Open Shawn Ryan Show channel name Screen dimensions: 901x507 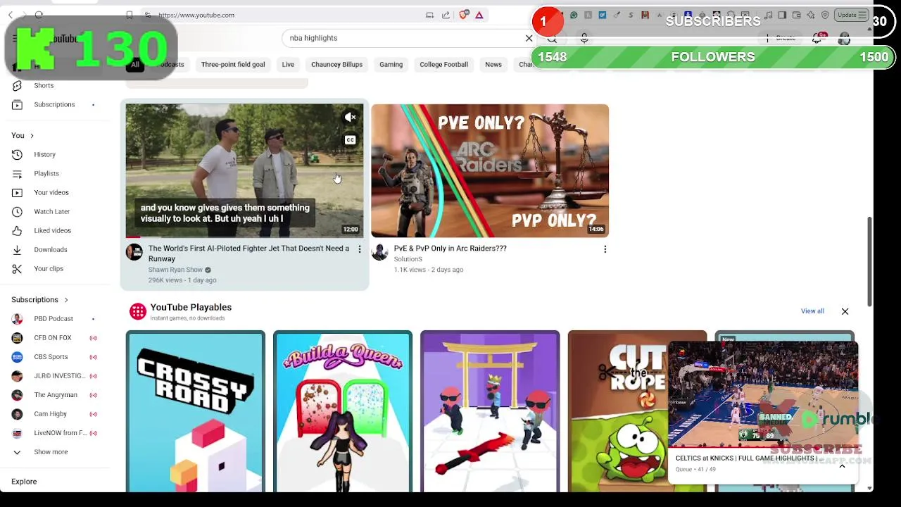pyautogui.click(x=175, y=270)
